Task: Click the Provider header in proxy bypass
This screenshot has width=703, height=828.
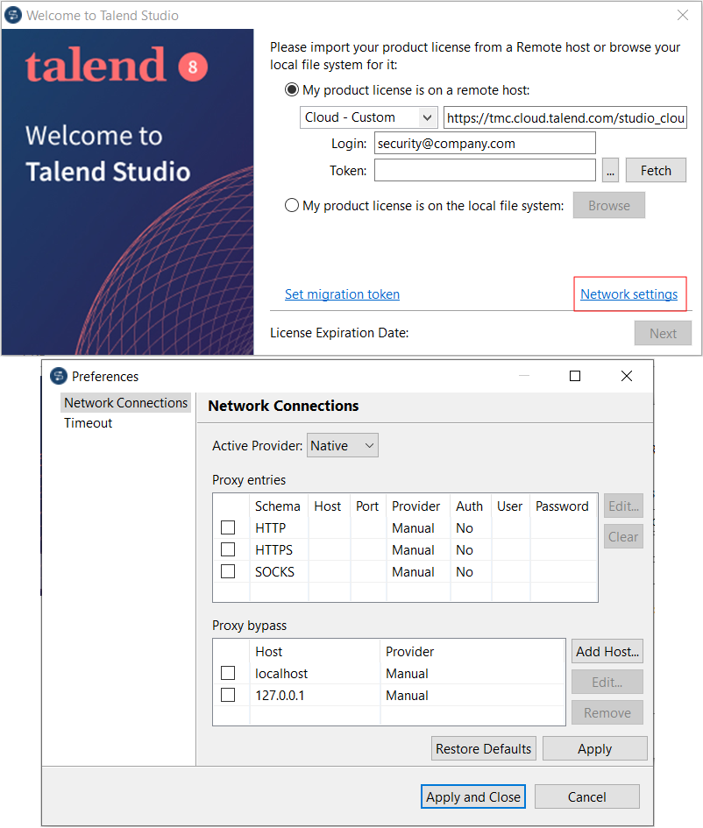Action: [x=410, y=652]
